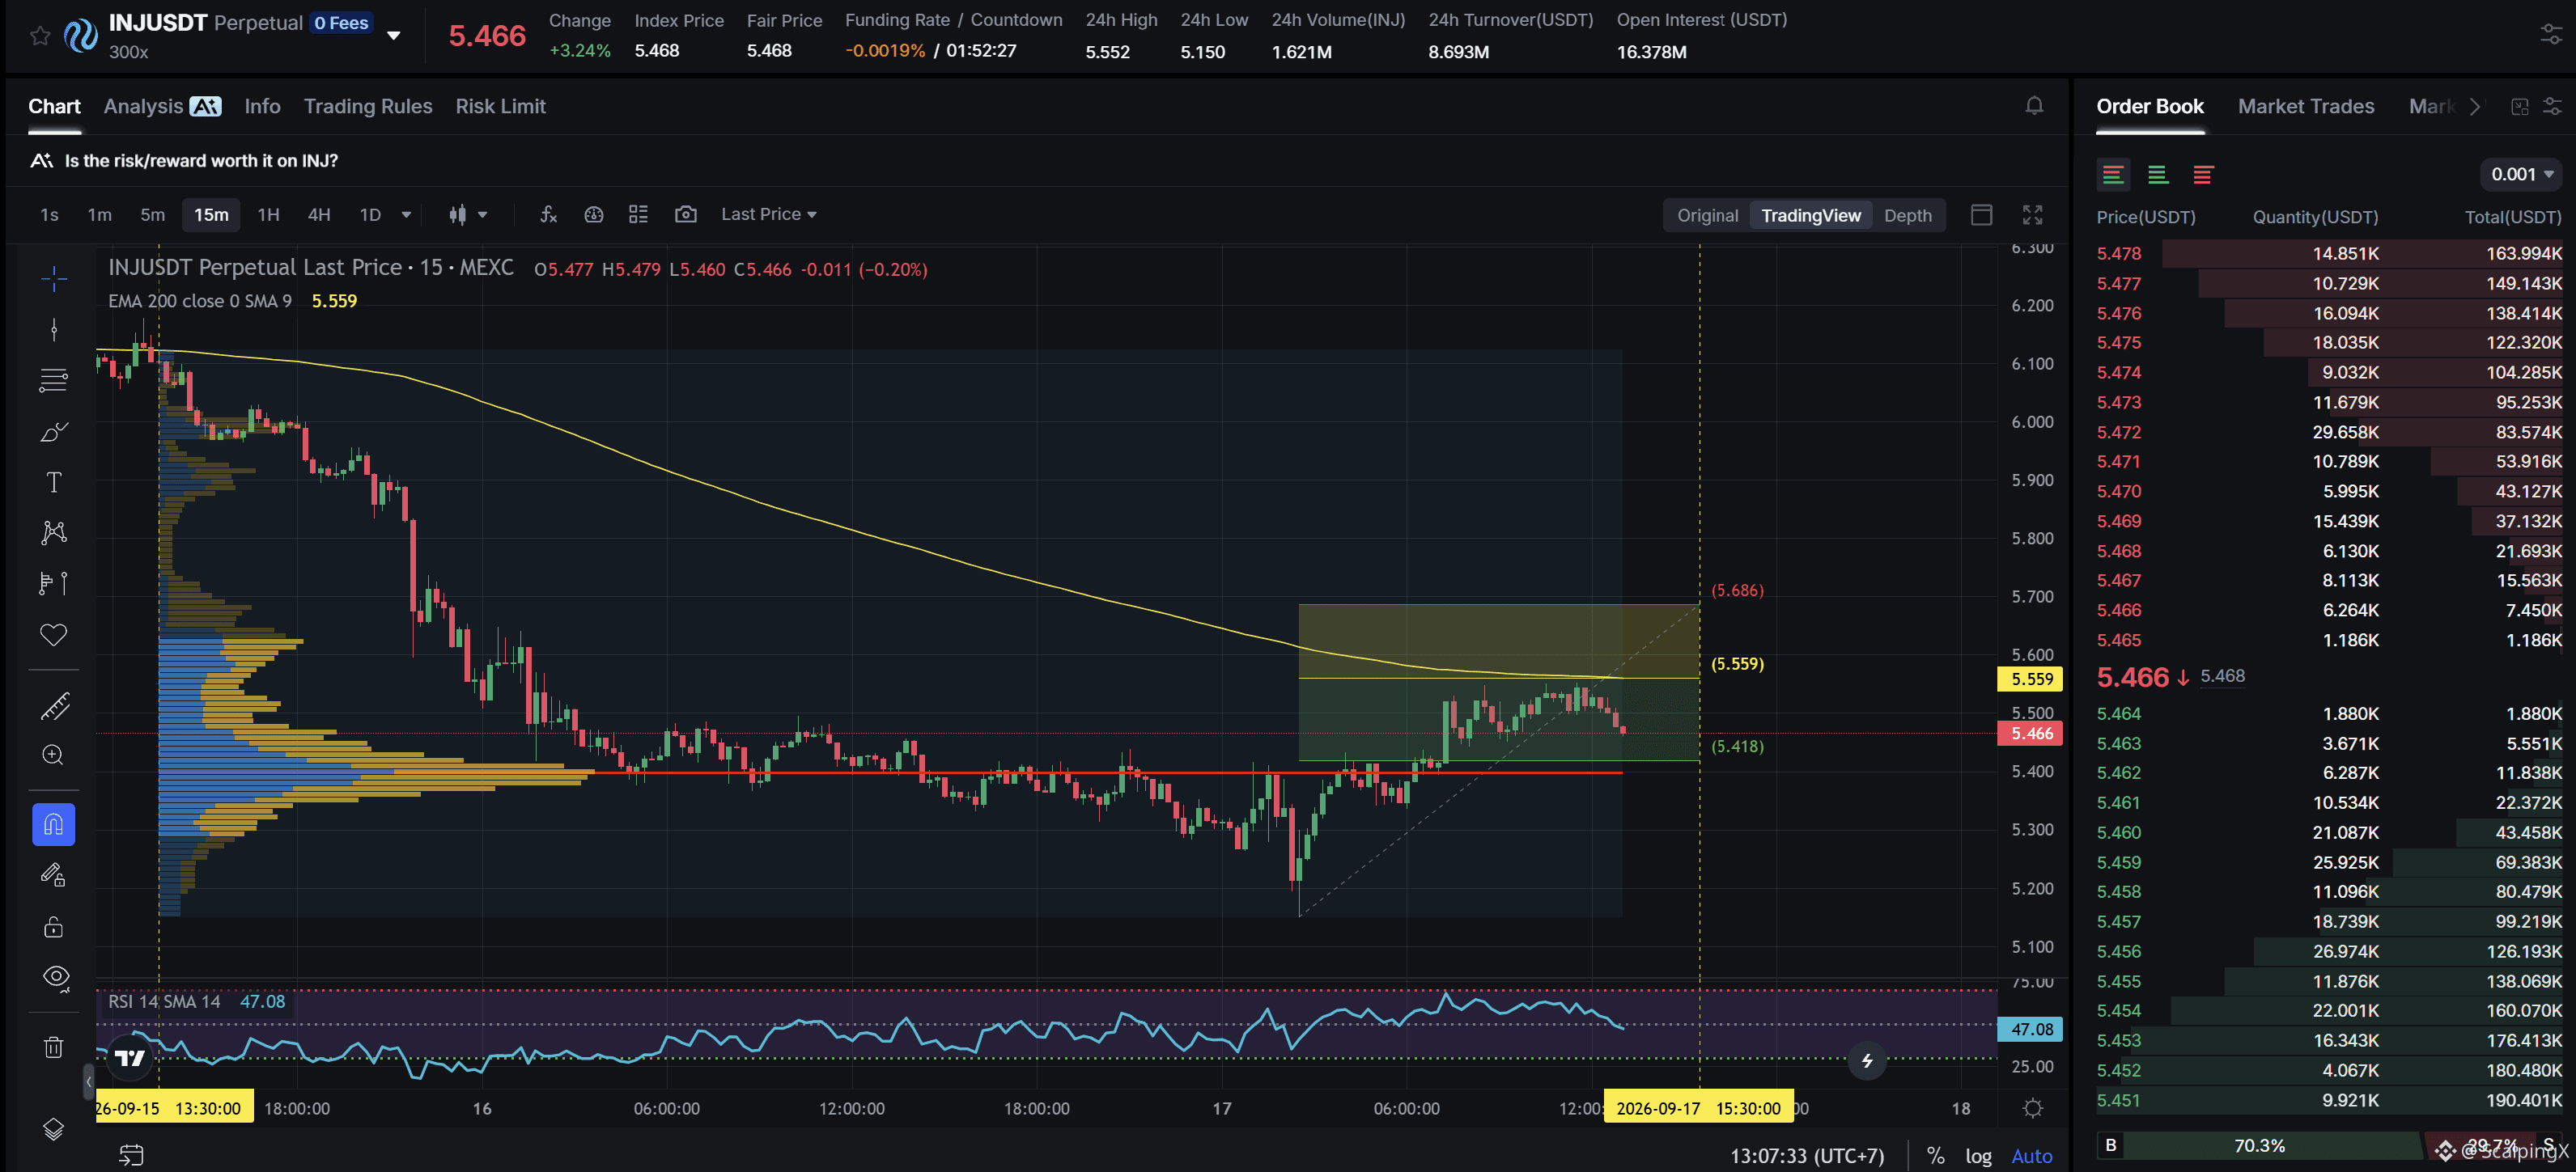Choose the ruler measure tool
Viewport: 2576px width, 1172px height.
coord(54,706)
